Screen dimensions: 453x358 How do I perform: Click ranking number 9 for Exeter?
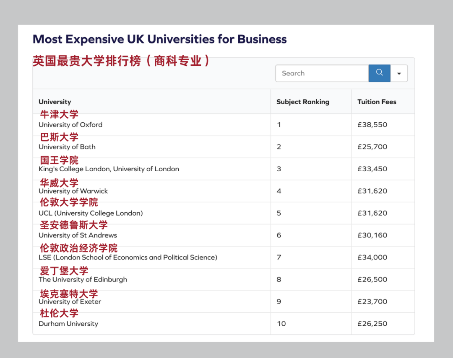coord(279,302)
